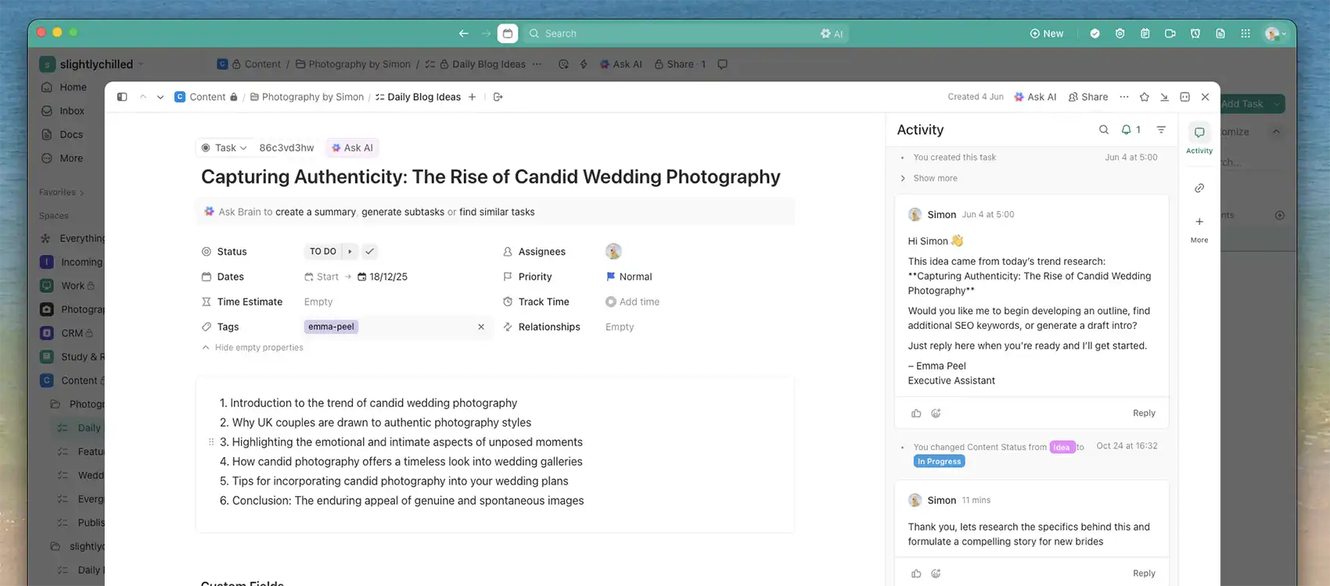Open the link icon in right rail
This screenshot has width=1330, height=586.
point(1199,188)
